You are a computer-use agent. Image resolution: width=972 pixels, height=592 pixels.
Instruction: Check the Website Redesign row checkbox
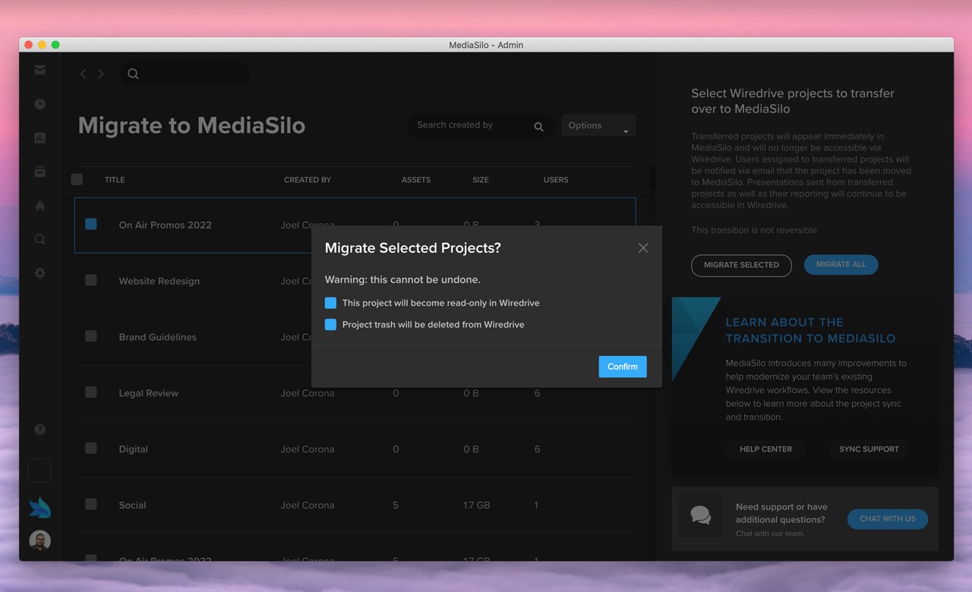(91, 280)
